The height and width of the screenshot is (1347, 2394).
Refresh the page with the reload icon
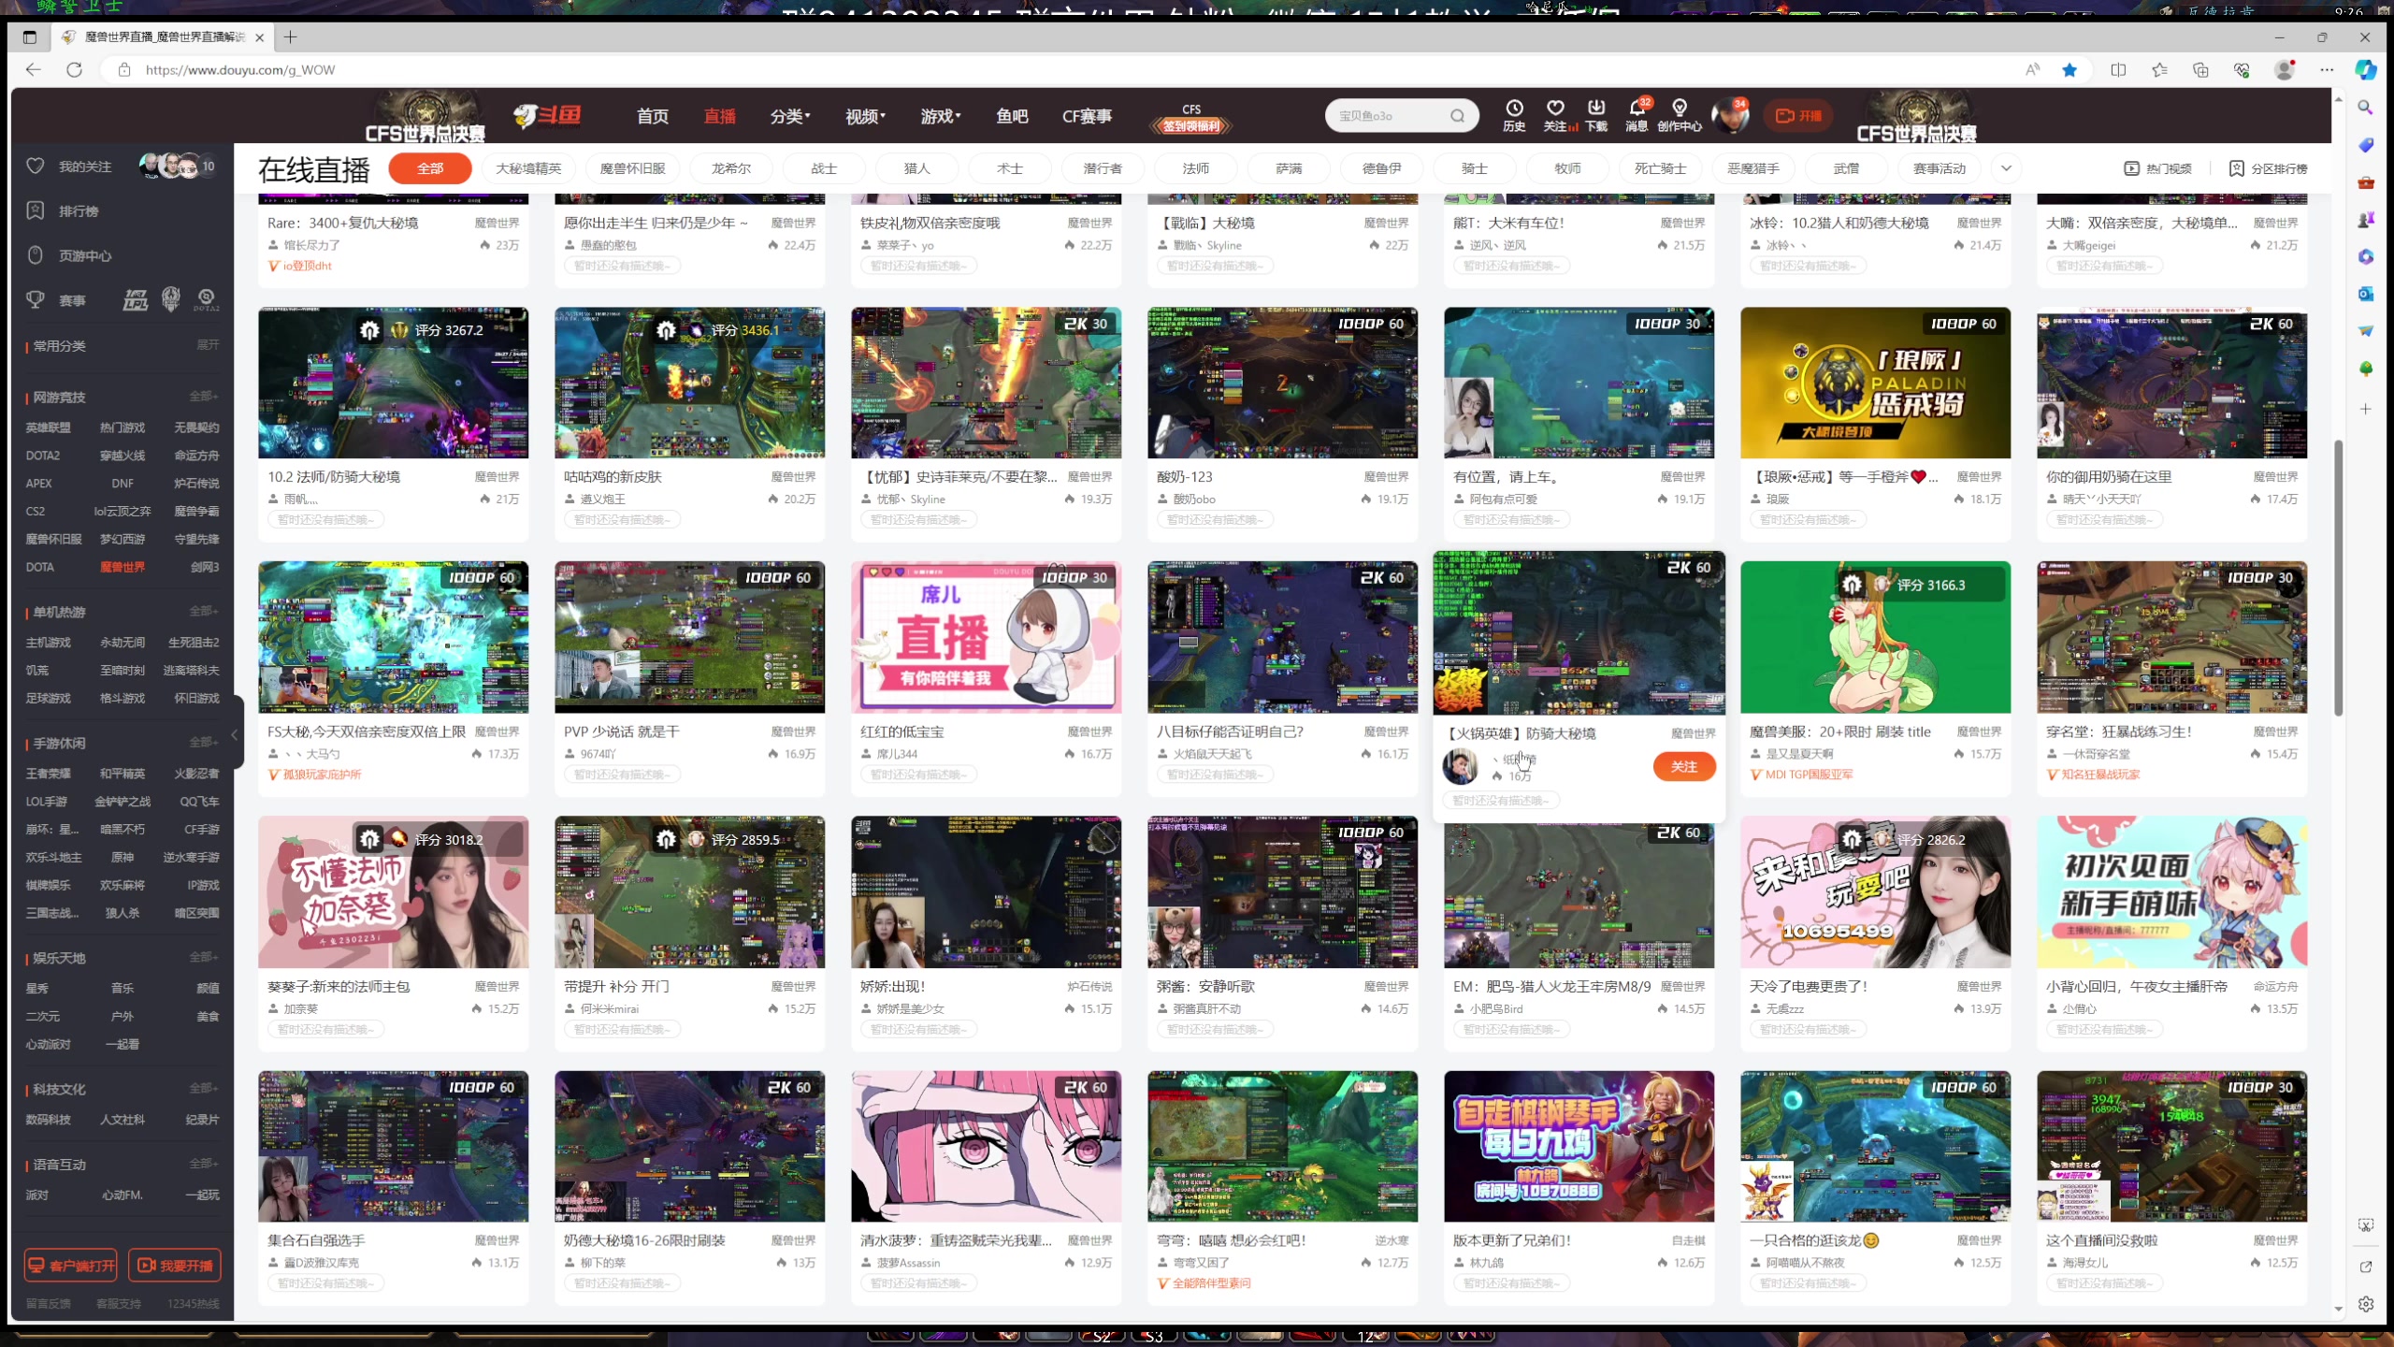click(x=75, y=69)
